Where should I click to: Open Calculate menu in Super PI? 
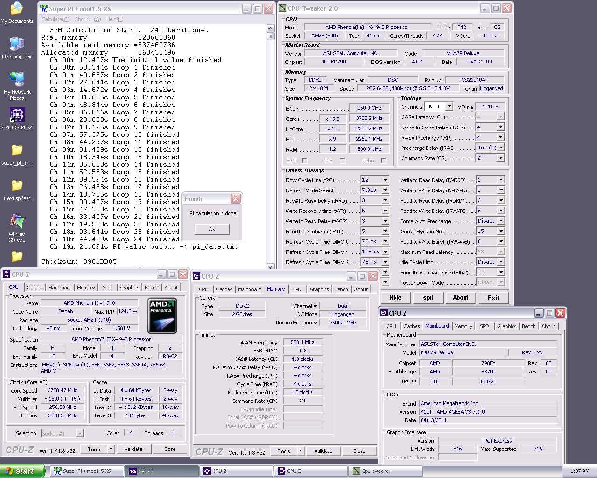click(55, 19)
